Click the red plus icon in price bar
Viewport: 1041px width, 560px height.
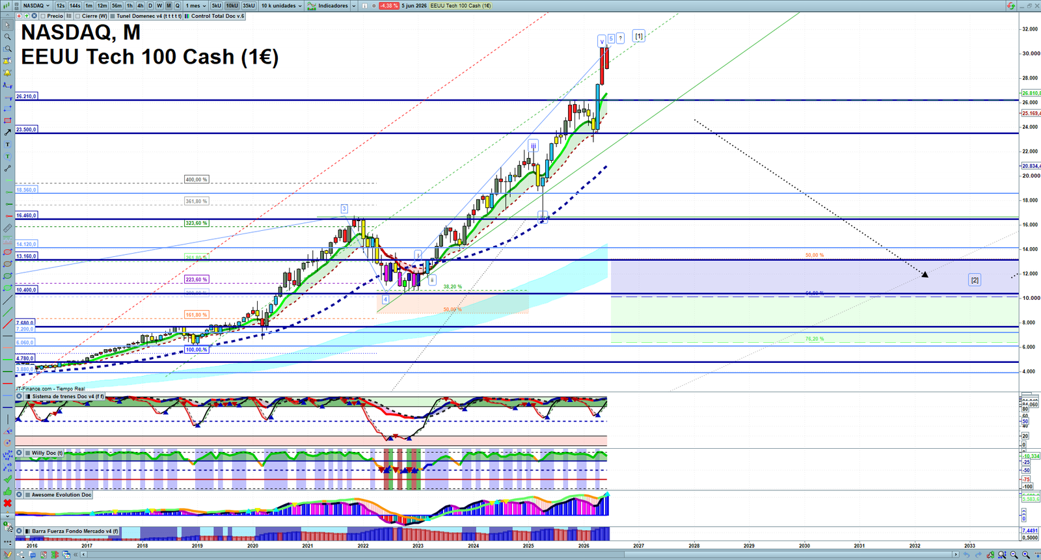pos(20,16)
